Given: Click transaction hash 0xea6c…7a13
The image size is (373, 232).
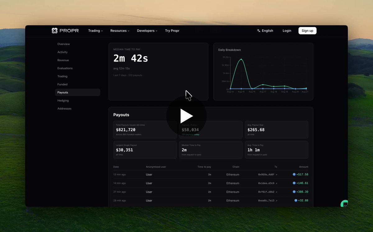Looking at the screenshot, I should click(x=266, y=201).
